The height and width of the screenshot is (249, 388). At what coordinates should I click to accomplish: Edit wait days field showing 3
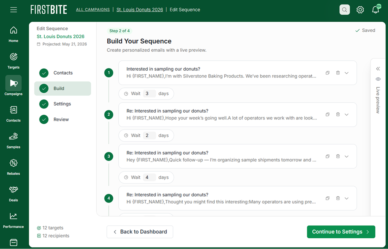pyautogui.click(x=149, y=94)
